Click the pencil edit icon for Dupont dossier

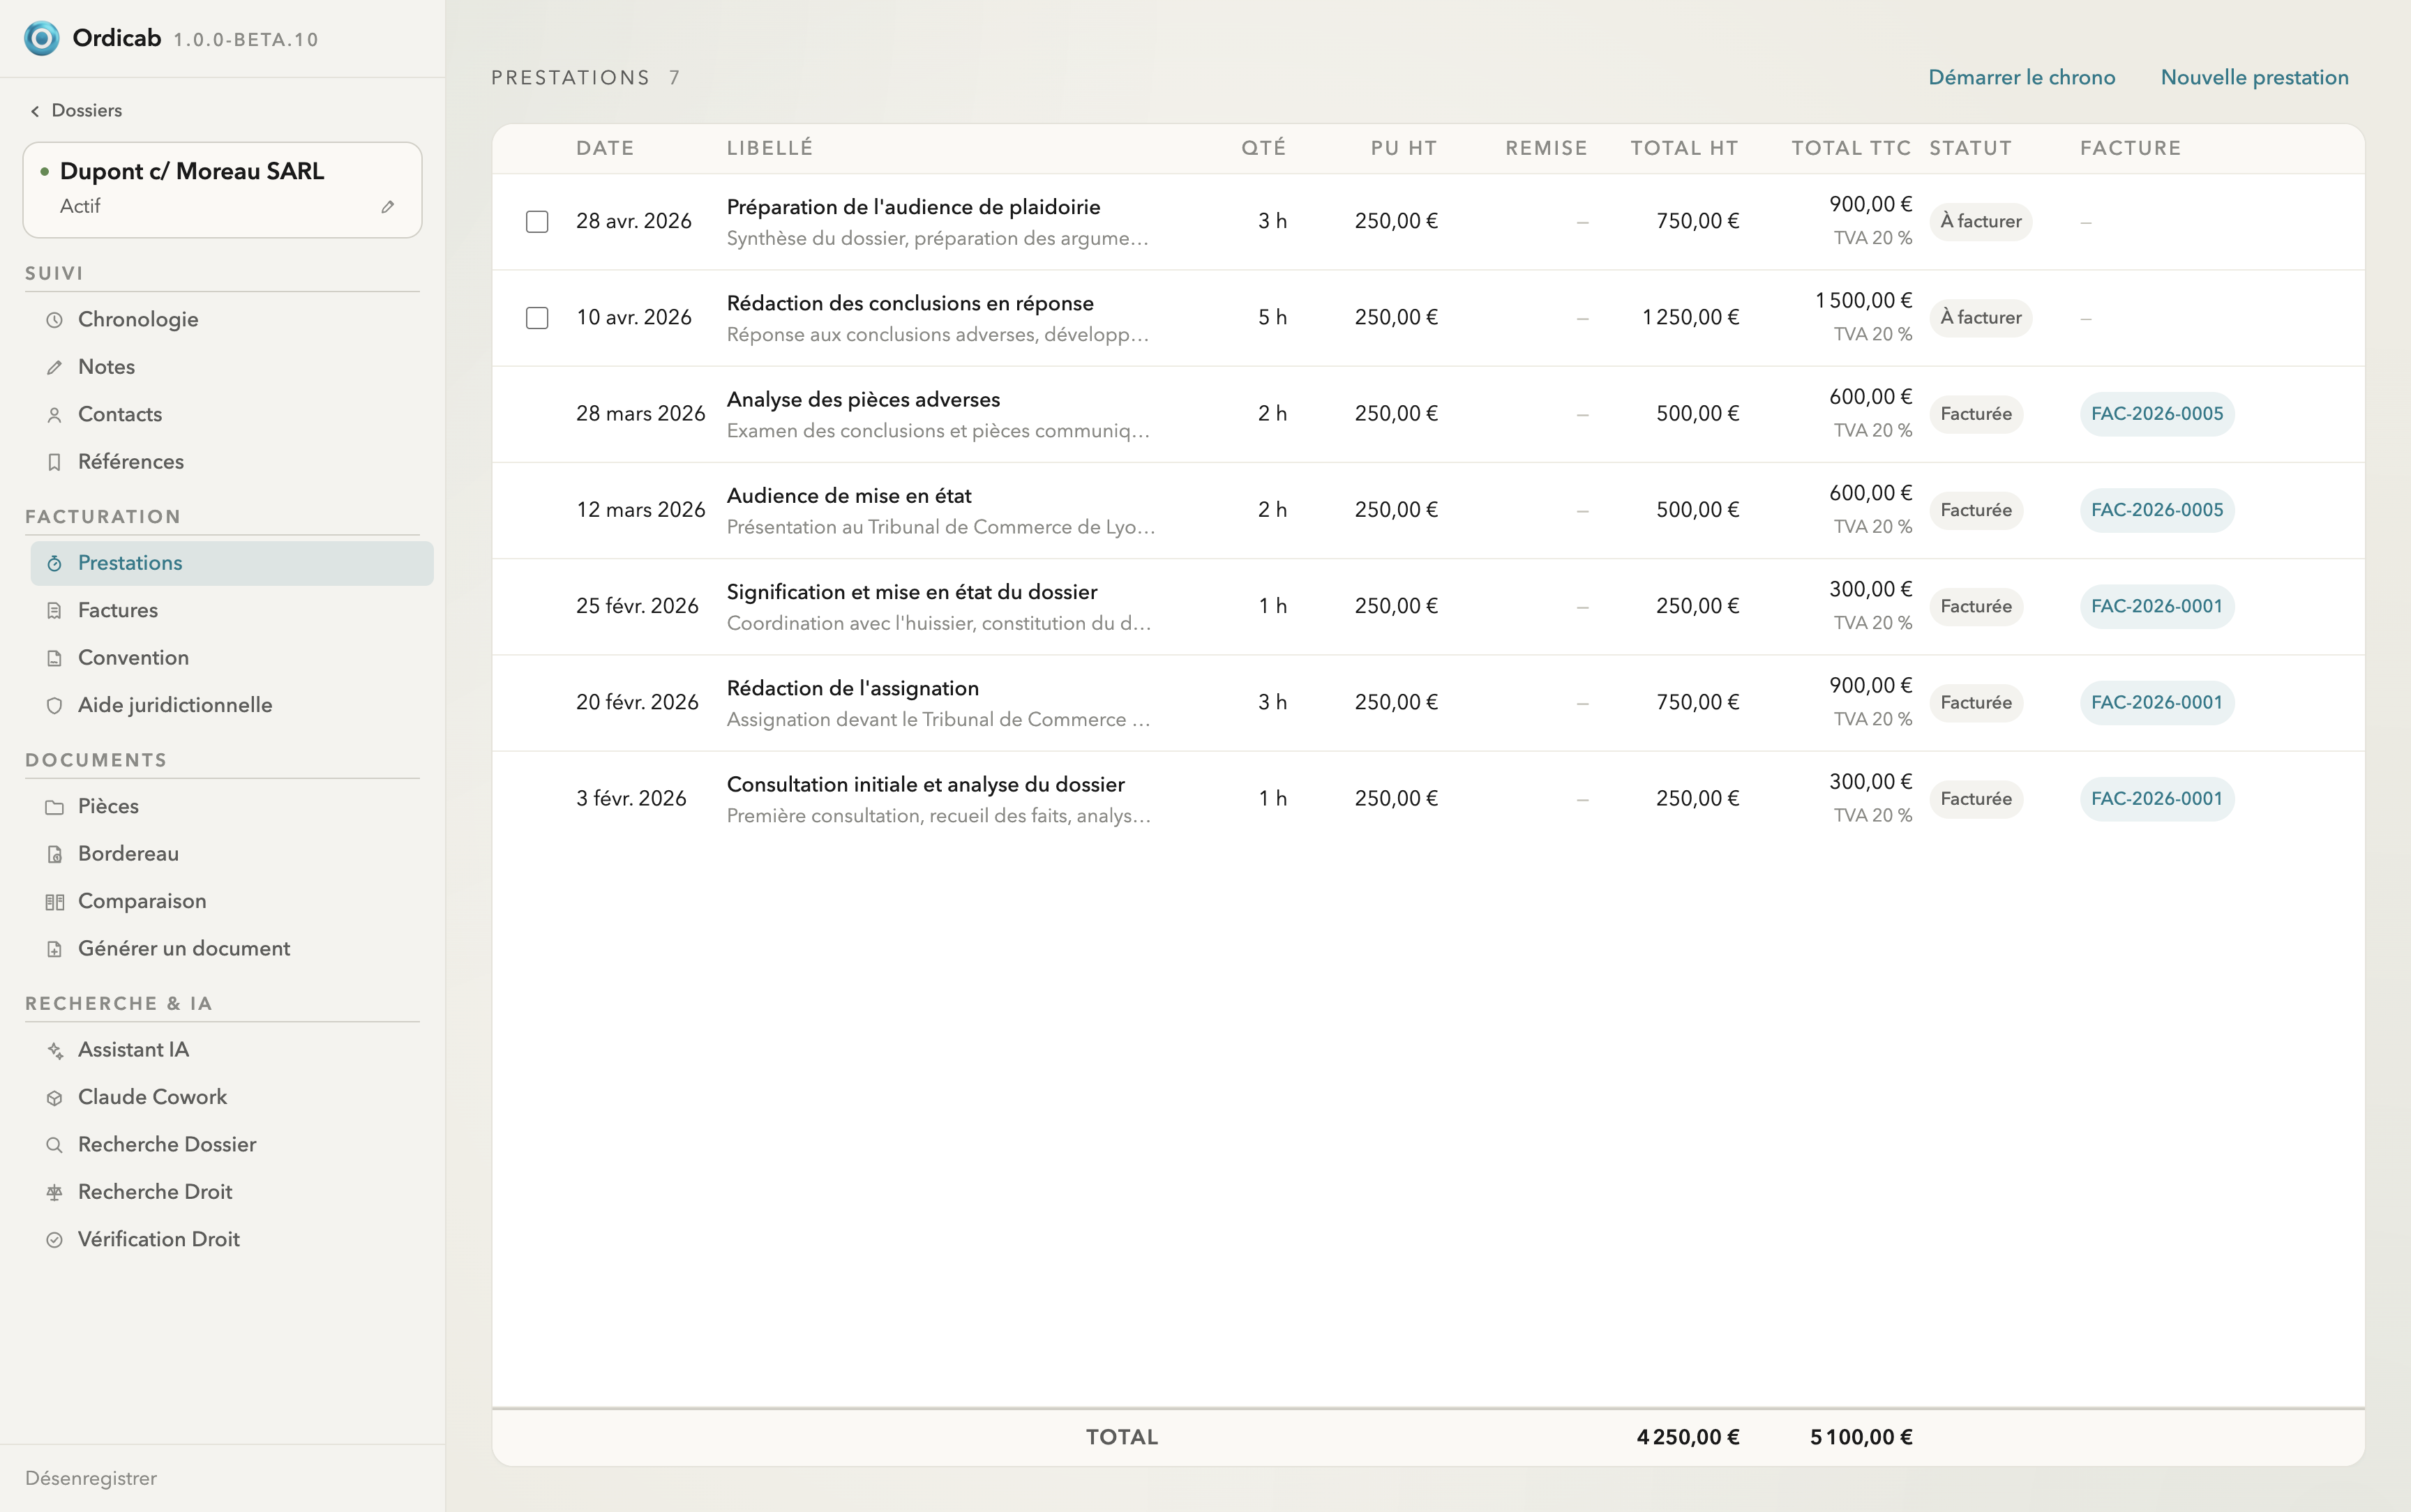[x=388, y=207]
